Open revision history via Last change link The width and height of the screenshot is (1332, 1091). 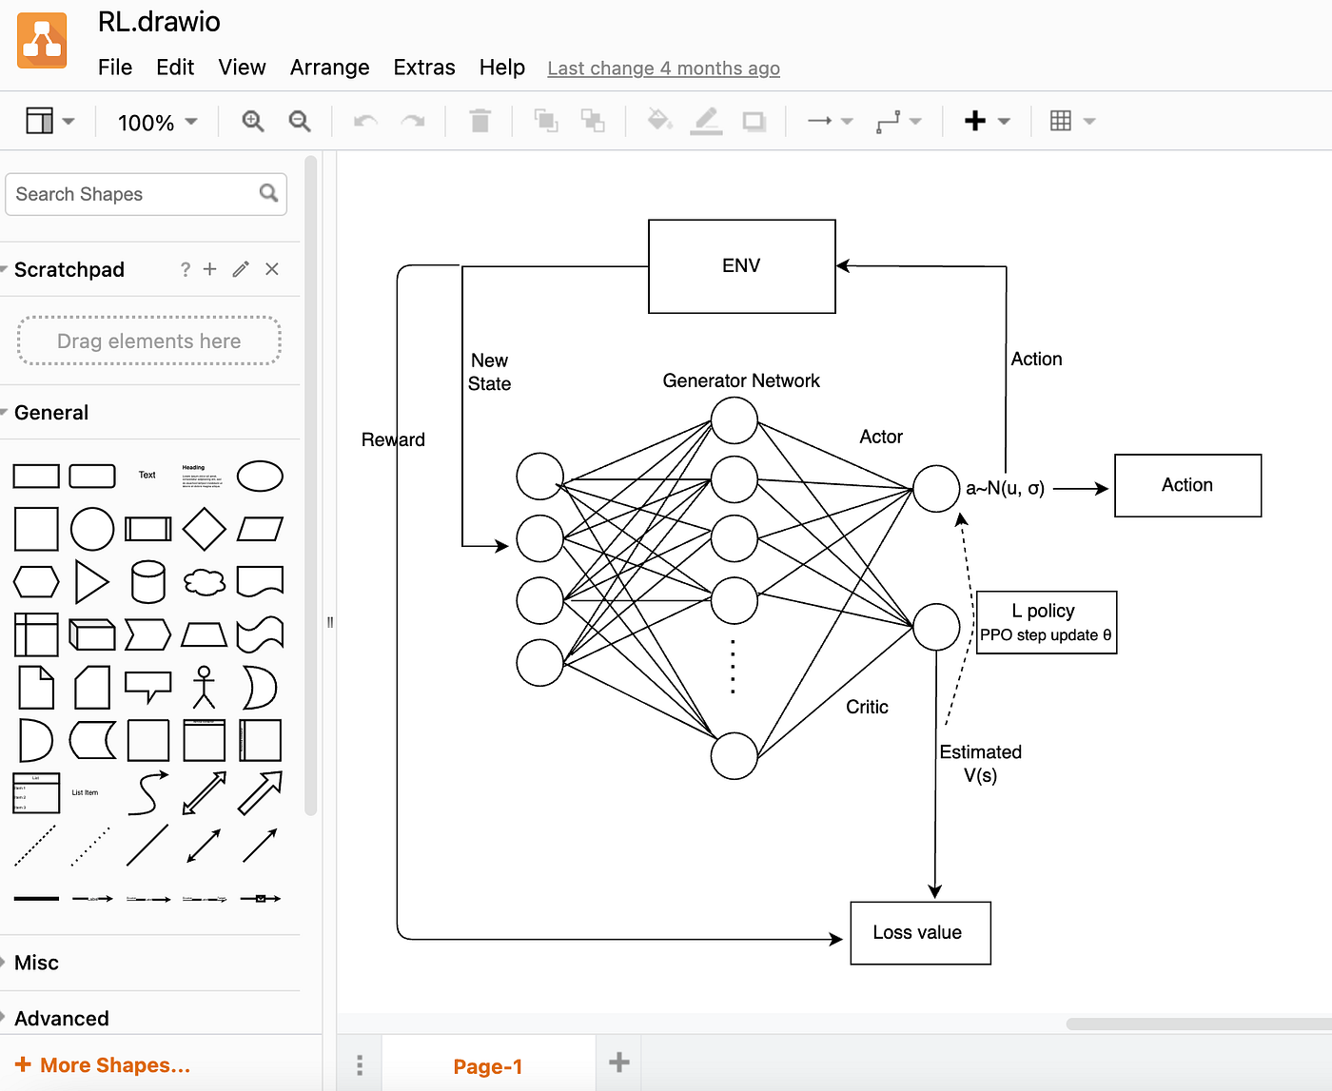coord(663,68)
